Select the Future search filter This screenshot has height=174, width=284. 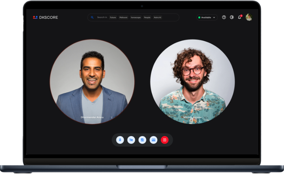[113, 17]
